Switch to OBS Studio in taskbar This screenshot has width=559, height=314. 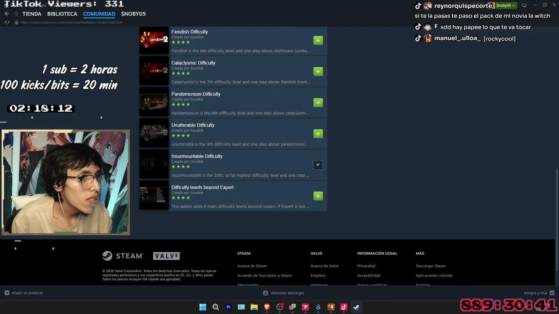pyautogui.click(x=280, y=307)
